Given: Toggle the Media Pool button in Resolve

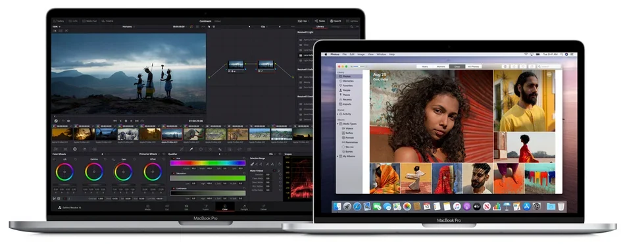Looking at the screenshot, I should pos(89,21).
